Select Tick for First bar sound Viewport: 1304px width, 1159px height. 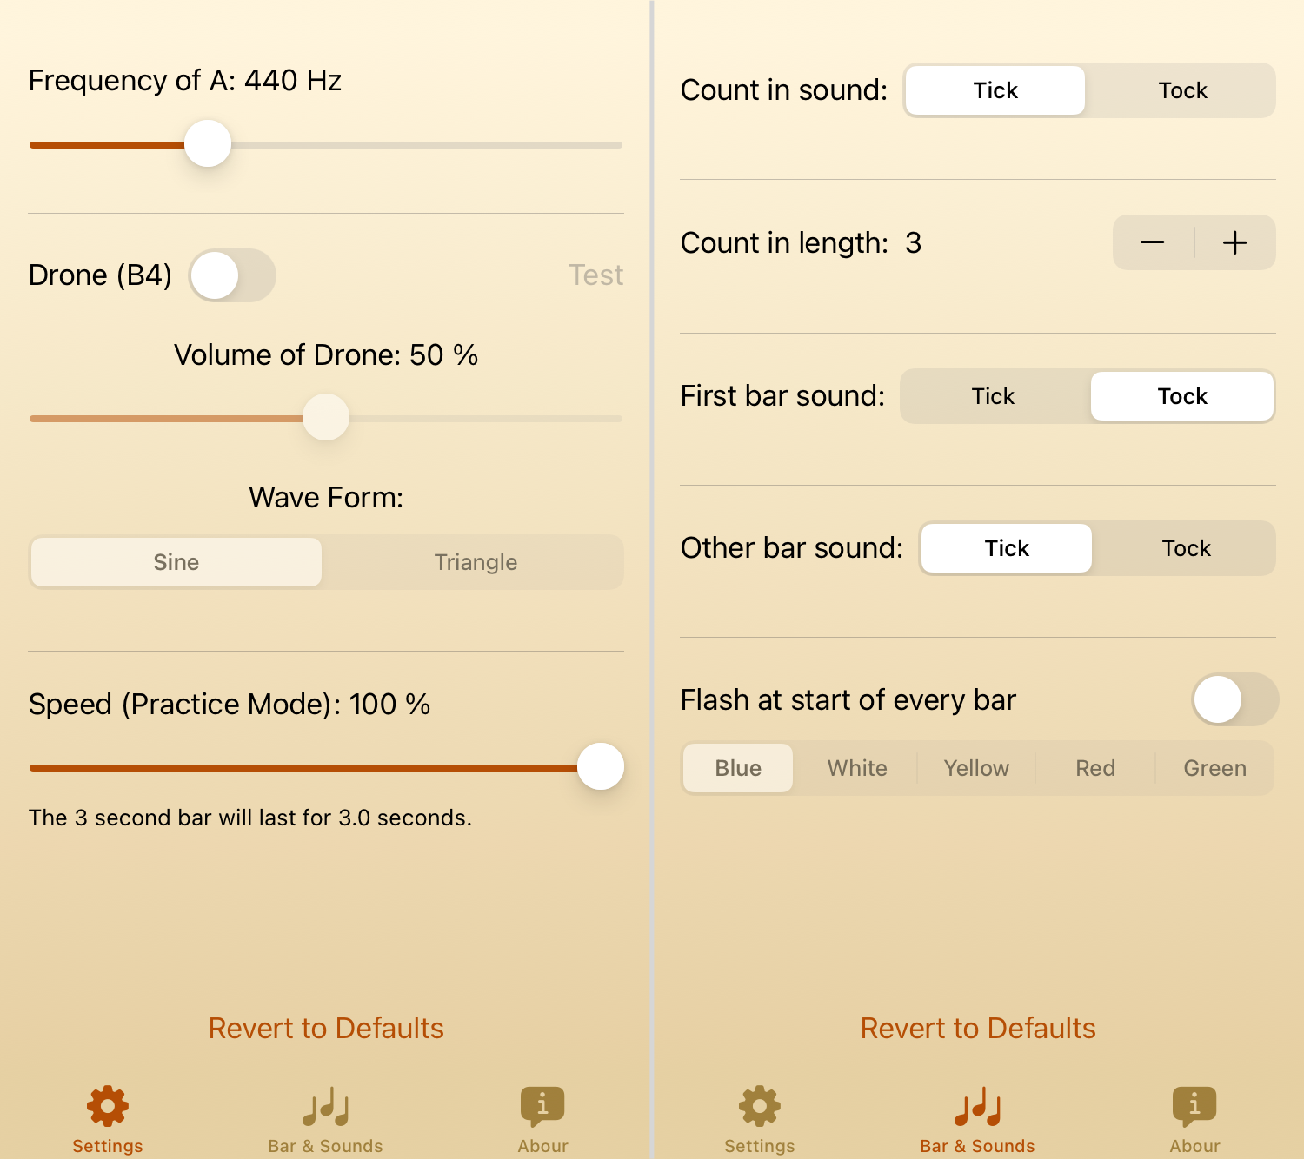(993, 396)
